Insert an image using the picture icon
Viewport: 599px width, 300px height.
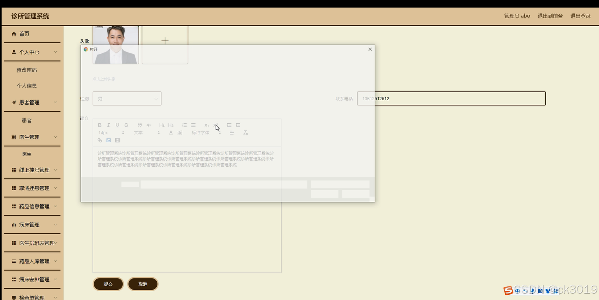pyautogui.click(x=109, y=140)
